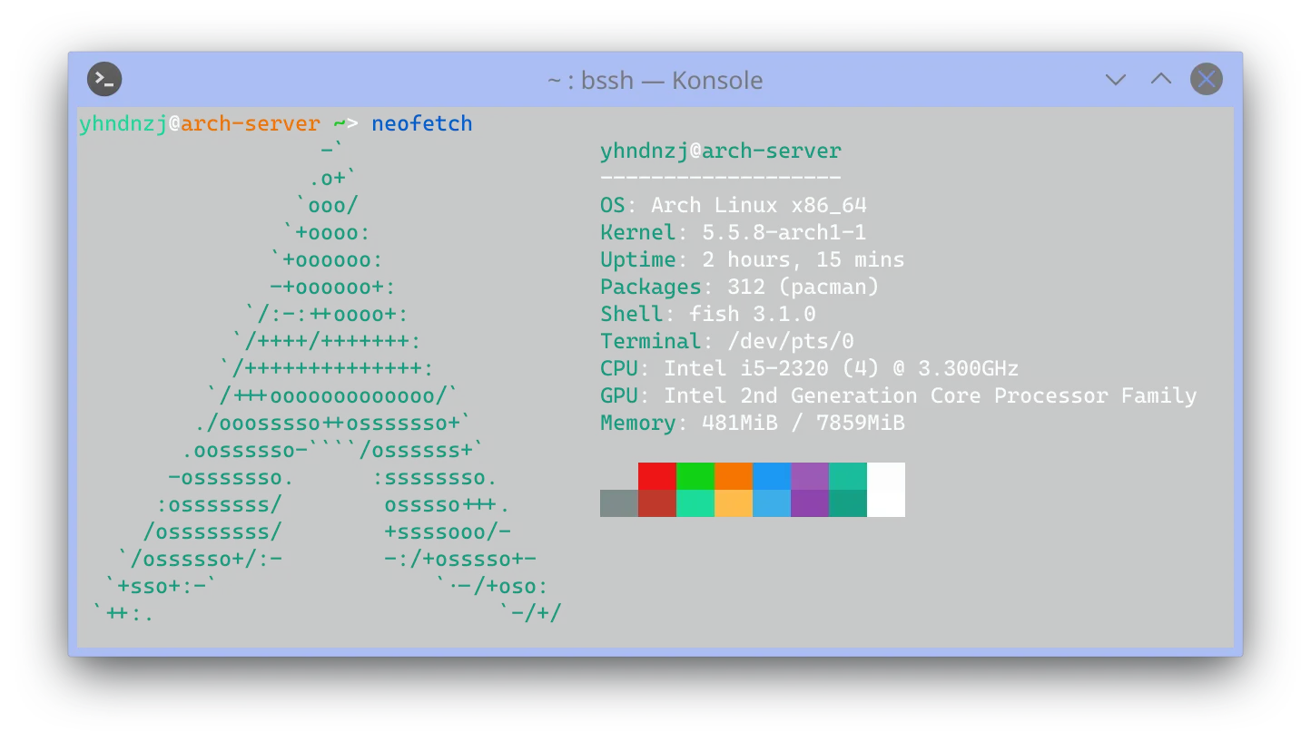
Task: Maximize the Konsole window using up chevron
Action: [x=1160, y=80]
